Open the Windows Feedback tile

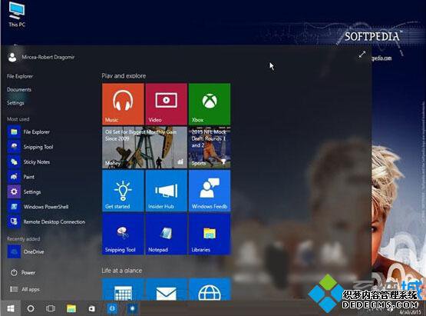coord(210,191)
